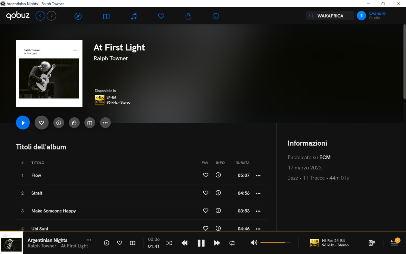Click the album release date 17 marzo 2023

(x=304, y=168)
